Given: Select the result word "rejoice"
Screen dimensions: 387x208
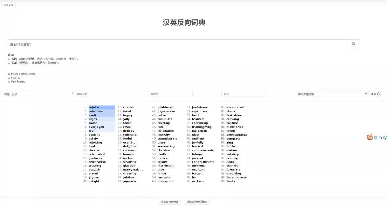Looking at the screenshot, I should tap(94, 107).
